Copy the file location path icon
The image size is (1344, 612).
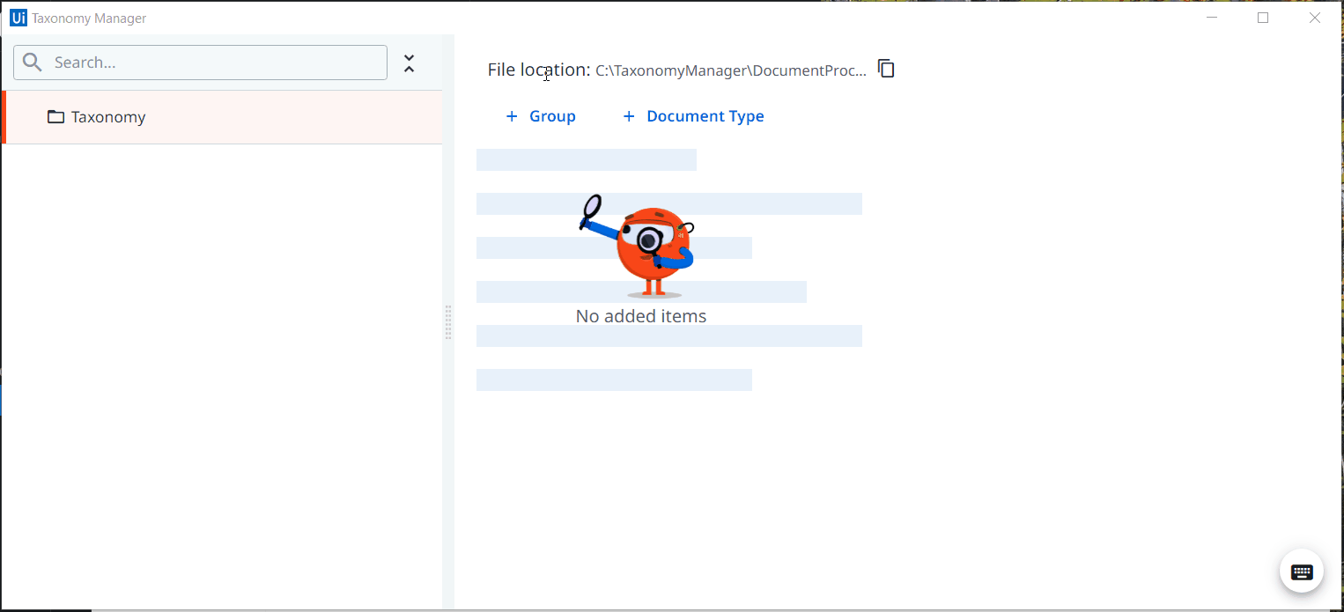(886, 69)
